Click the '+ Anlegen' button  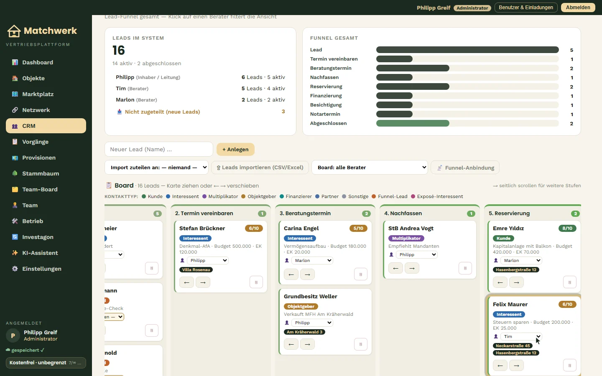point(235,150)
